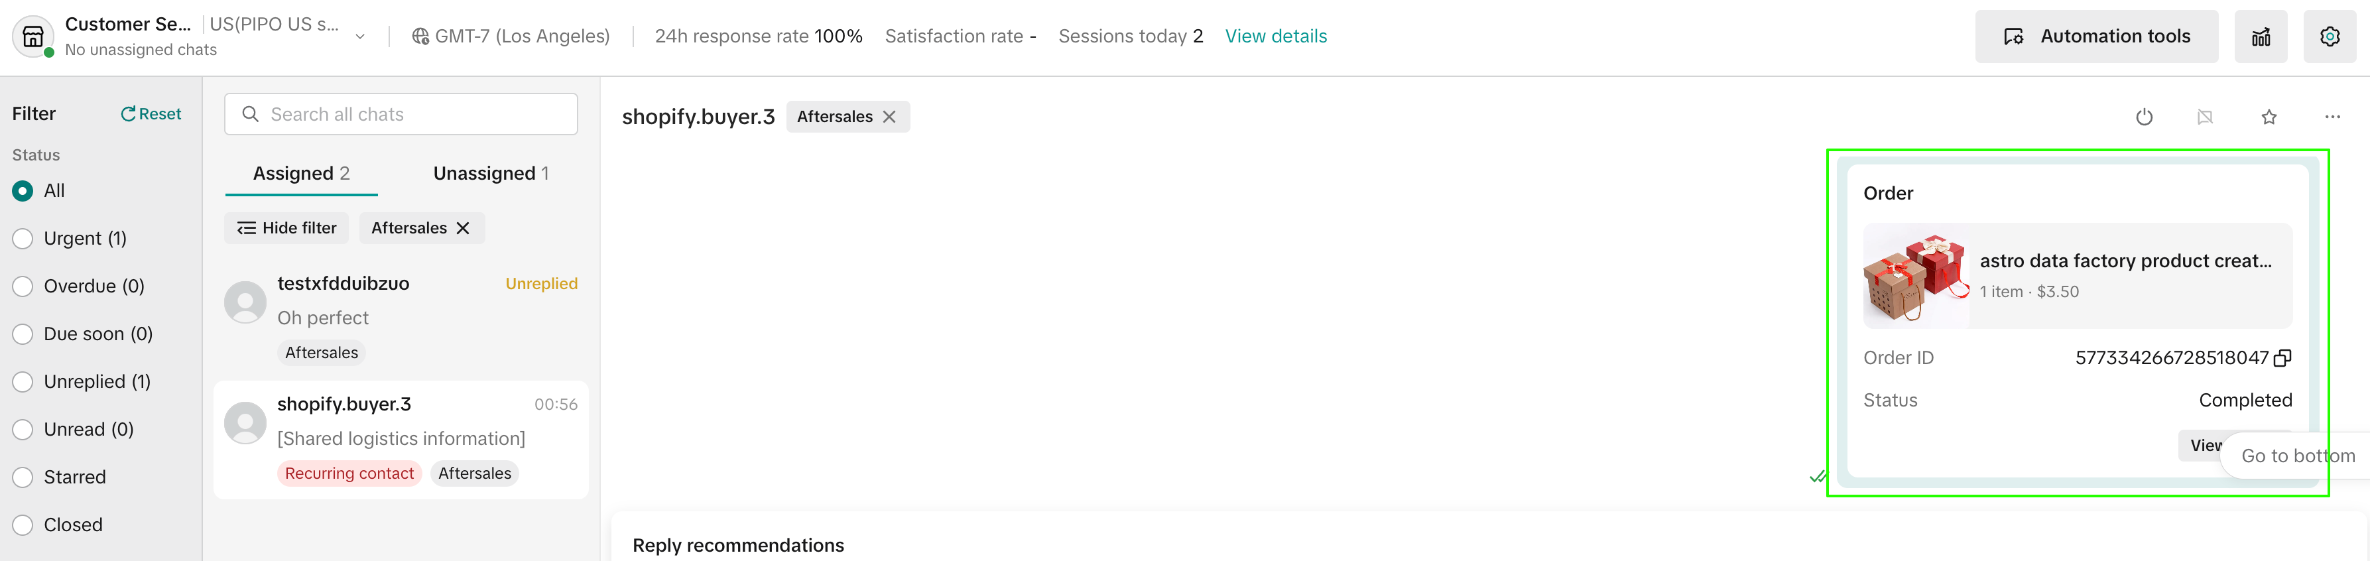Click the power end-chat icon
This screenshot has height=561, width=2370.
2144,117
